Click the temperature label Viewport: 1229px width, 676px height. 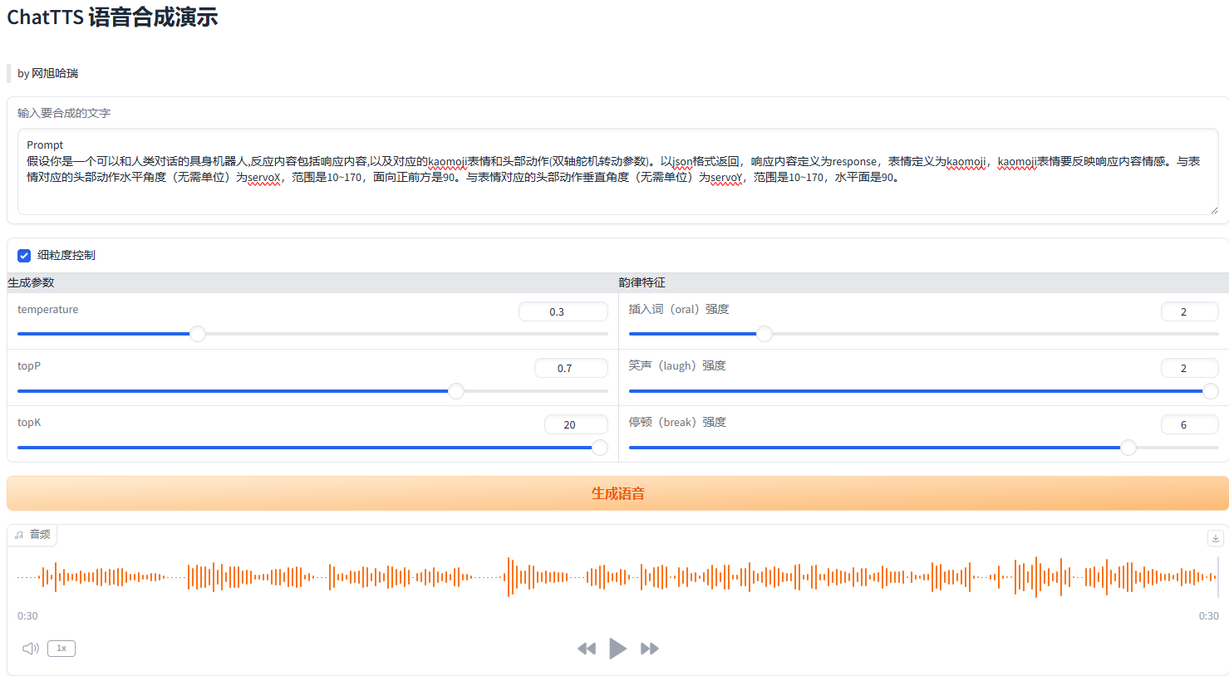click(47, 309)
